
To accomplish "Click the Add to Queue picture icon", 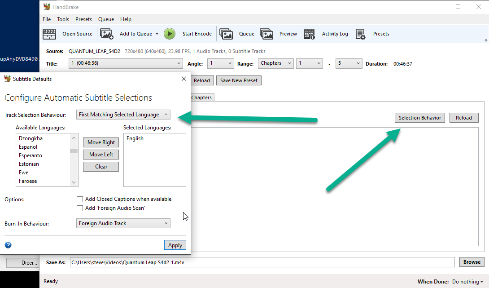I will (x=107, y=34).
